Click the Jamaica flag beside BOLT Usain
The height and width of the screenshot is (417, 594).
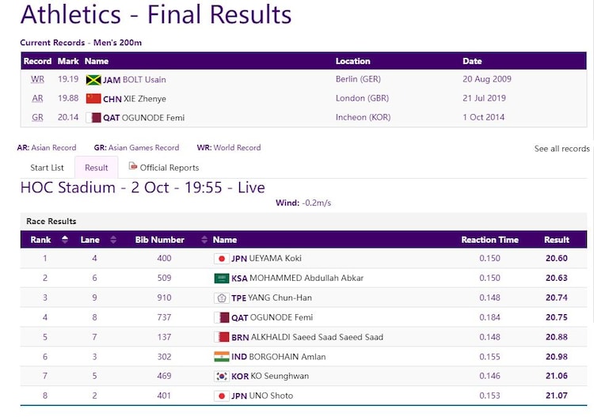pyautogui.click(x=93, y=80)
